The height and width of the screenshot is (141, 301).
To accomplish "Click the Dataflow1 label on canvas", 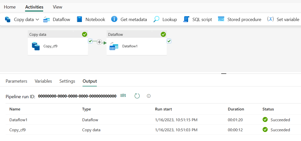I will (x=130, y=46).
